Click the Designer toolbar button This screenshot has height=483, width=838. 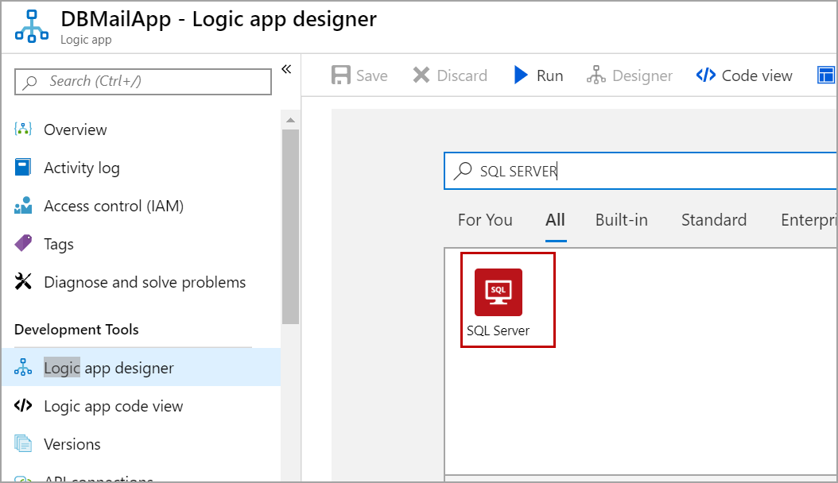click(630, 75)
